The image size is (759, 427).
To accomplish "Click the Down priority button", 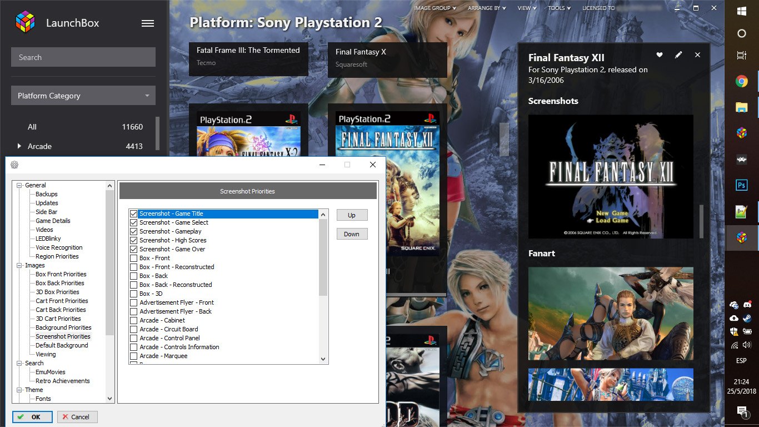I will [352, 234].
